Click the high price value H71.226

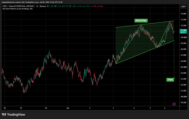pos(58,6)
